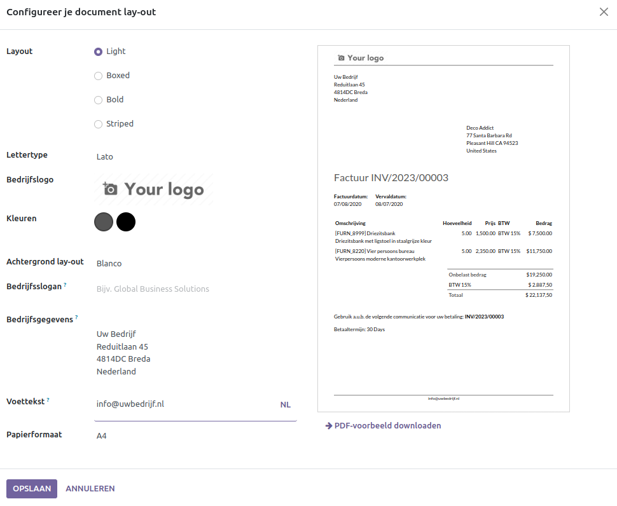The image size is (617, 506).
Task: Select the Striped layout option
Action: click(x=98, y=124)
